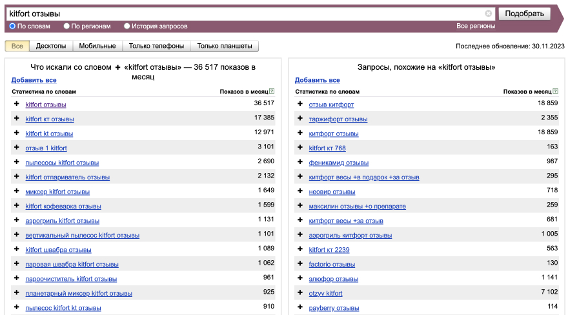Open the 'китфорт весы +в подарок +за отзыв' link
Image resolution: width=568 pixels, height=315 pixels.
364,177
